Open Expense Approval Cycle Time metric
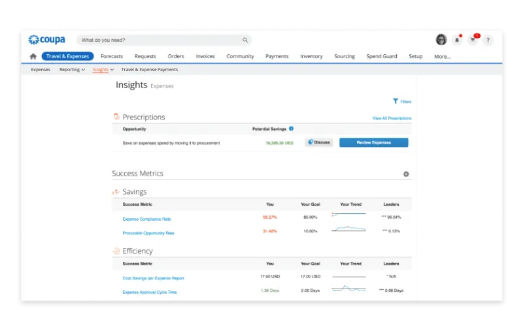 point(150,292)
